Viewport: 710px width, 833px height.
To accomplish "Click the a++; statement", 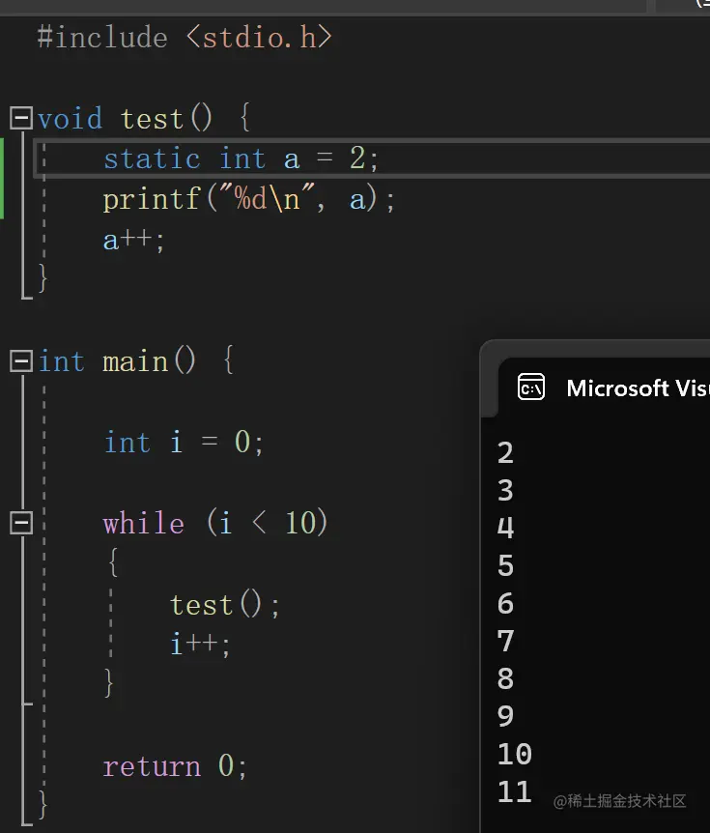I will pyautogui.click(x=134, y=240).
